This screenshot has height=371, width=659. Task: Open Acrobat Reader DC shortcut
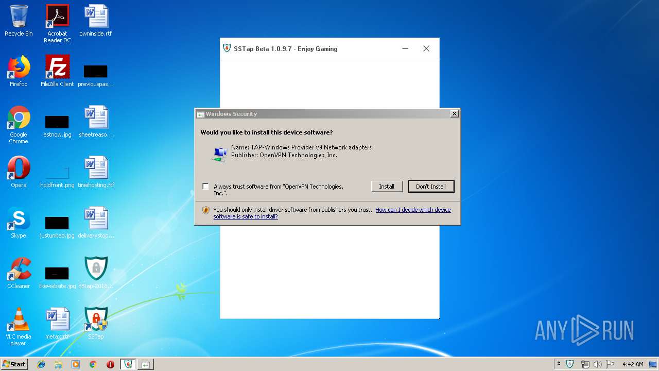coord(57,23)
